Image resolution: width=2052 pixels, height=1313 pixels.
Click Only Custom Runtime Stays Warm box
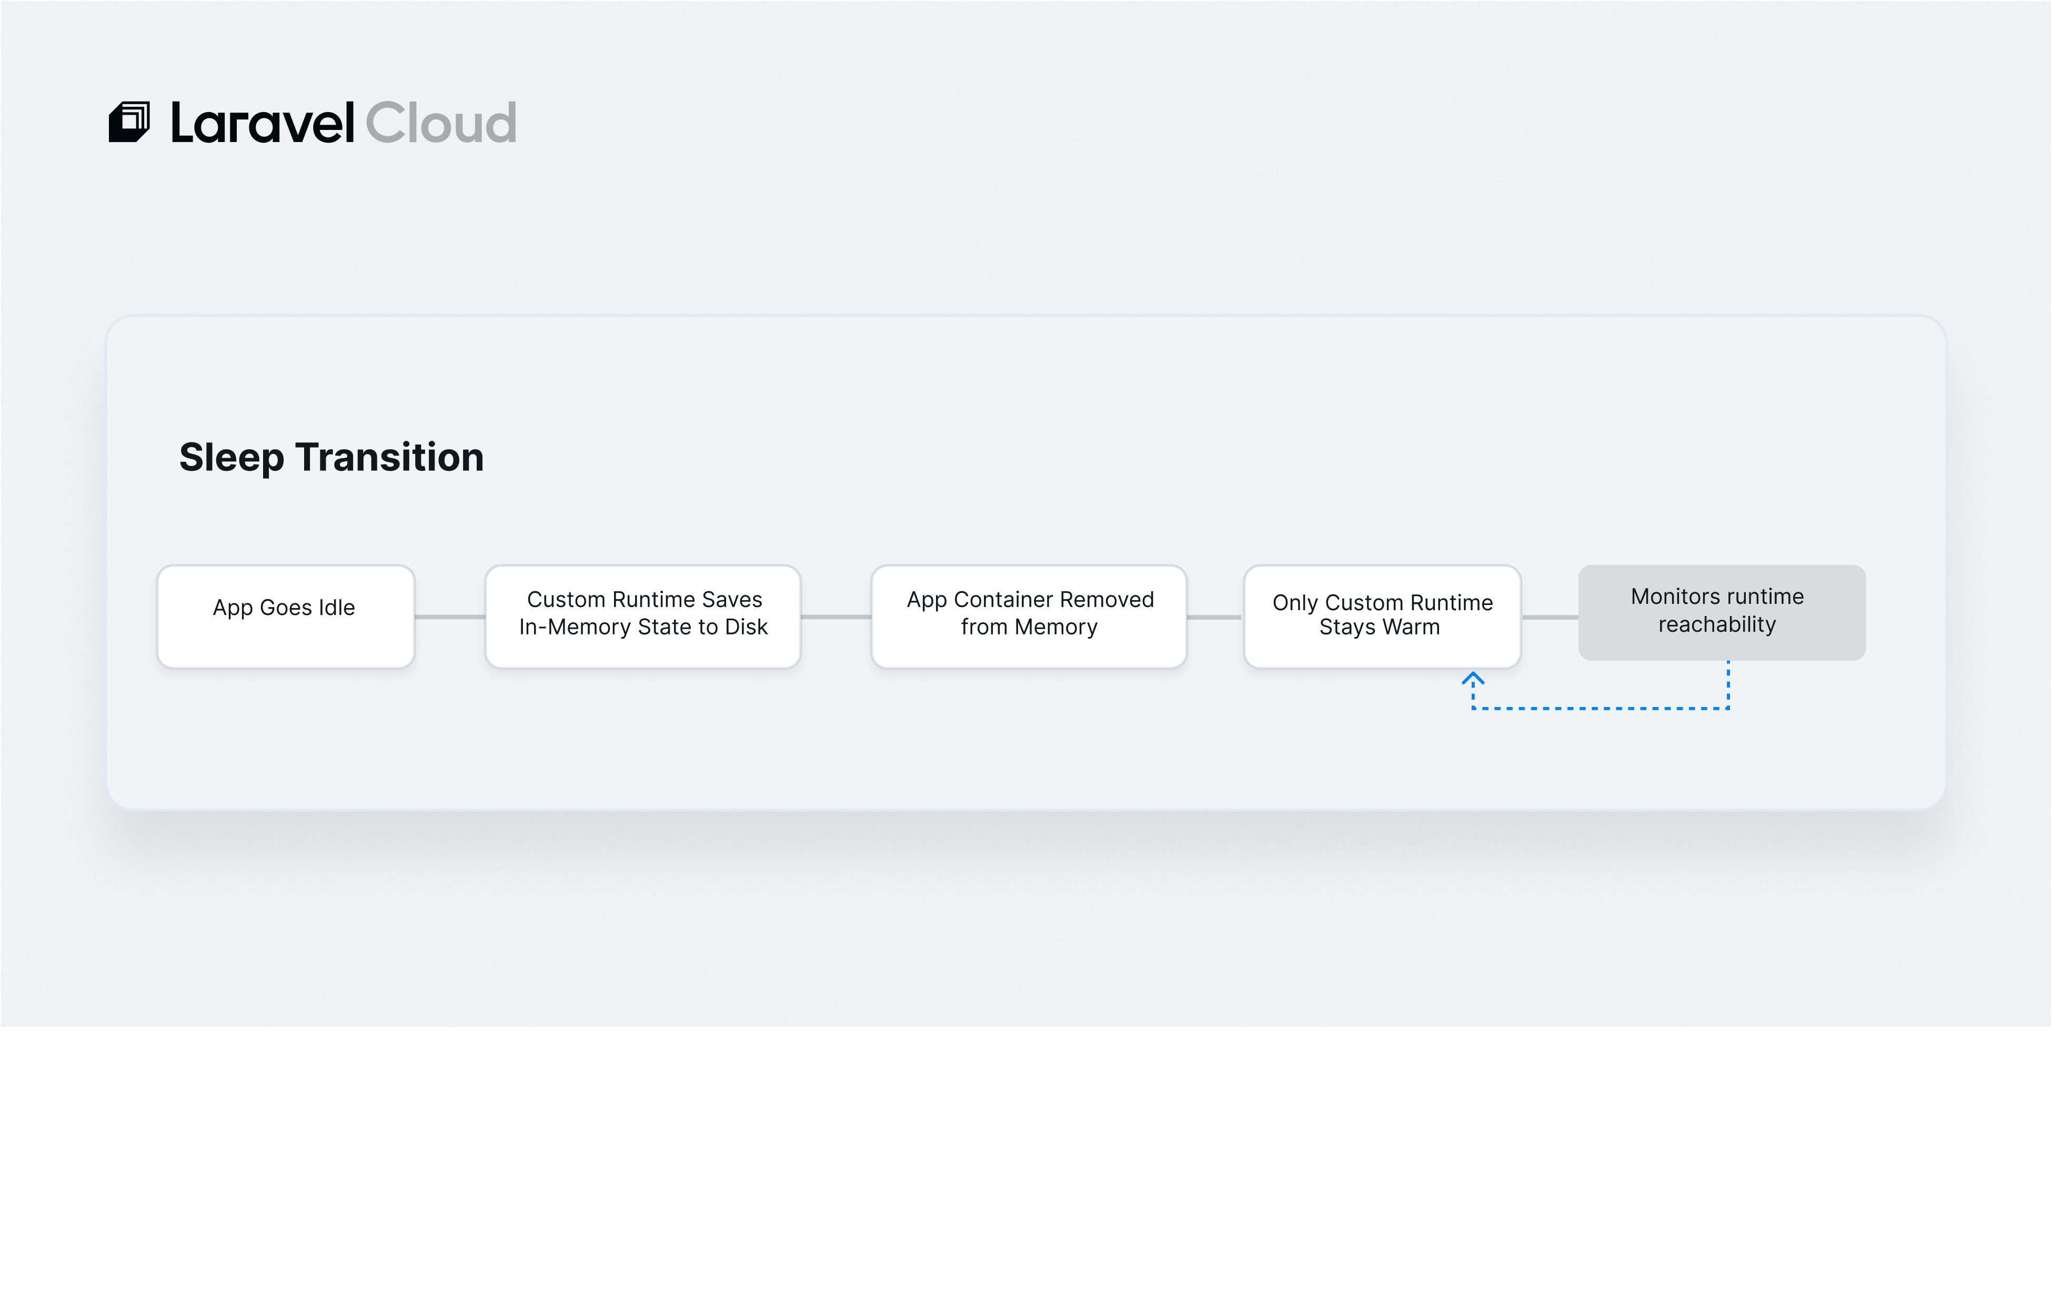1382,617
